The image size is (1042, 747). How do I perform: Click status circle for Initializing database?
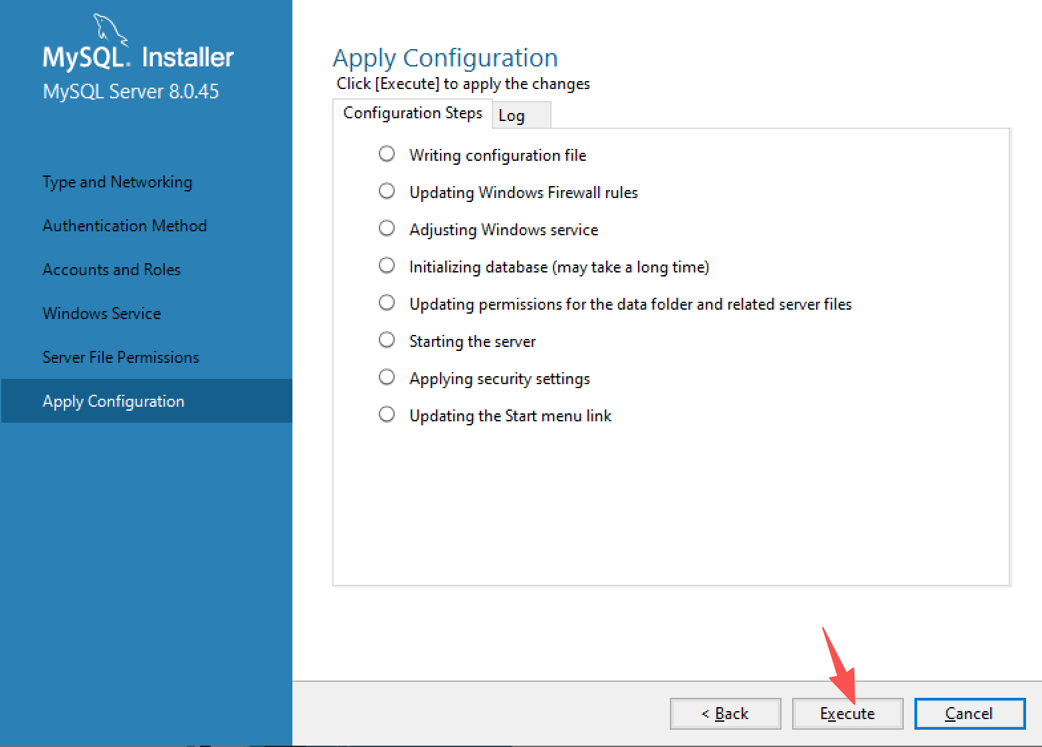[387, 266]
